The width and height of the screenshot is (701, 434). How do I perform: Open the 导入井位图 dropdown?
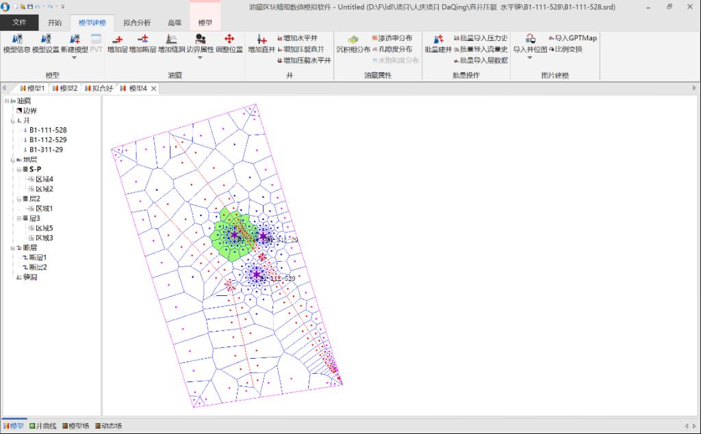click(x=529, y=58)
